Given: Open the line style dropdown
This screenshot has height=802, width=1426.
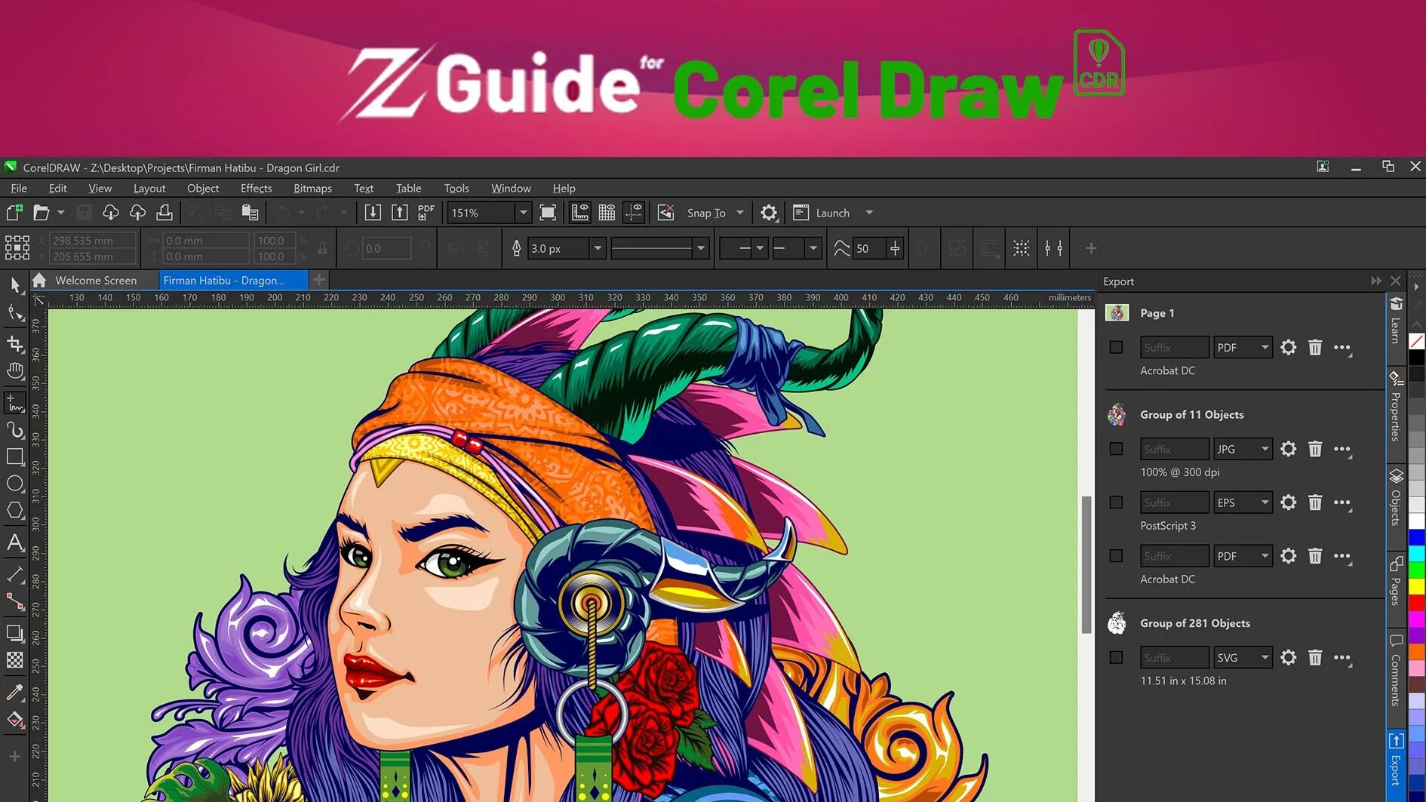Looking at the screenshot, I should 701,248.
